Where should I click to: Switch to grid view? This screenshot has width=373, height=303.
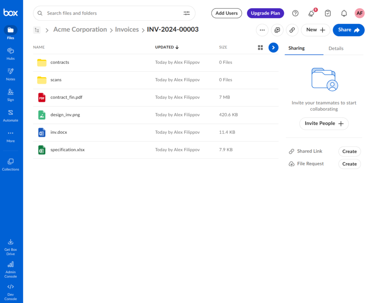(x=260, y=48)
